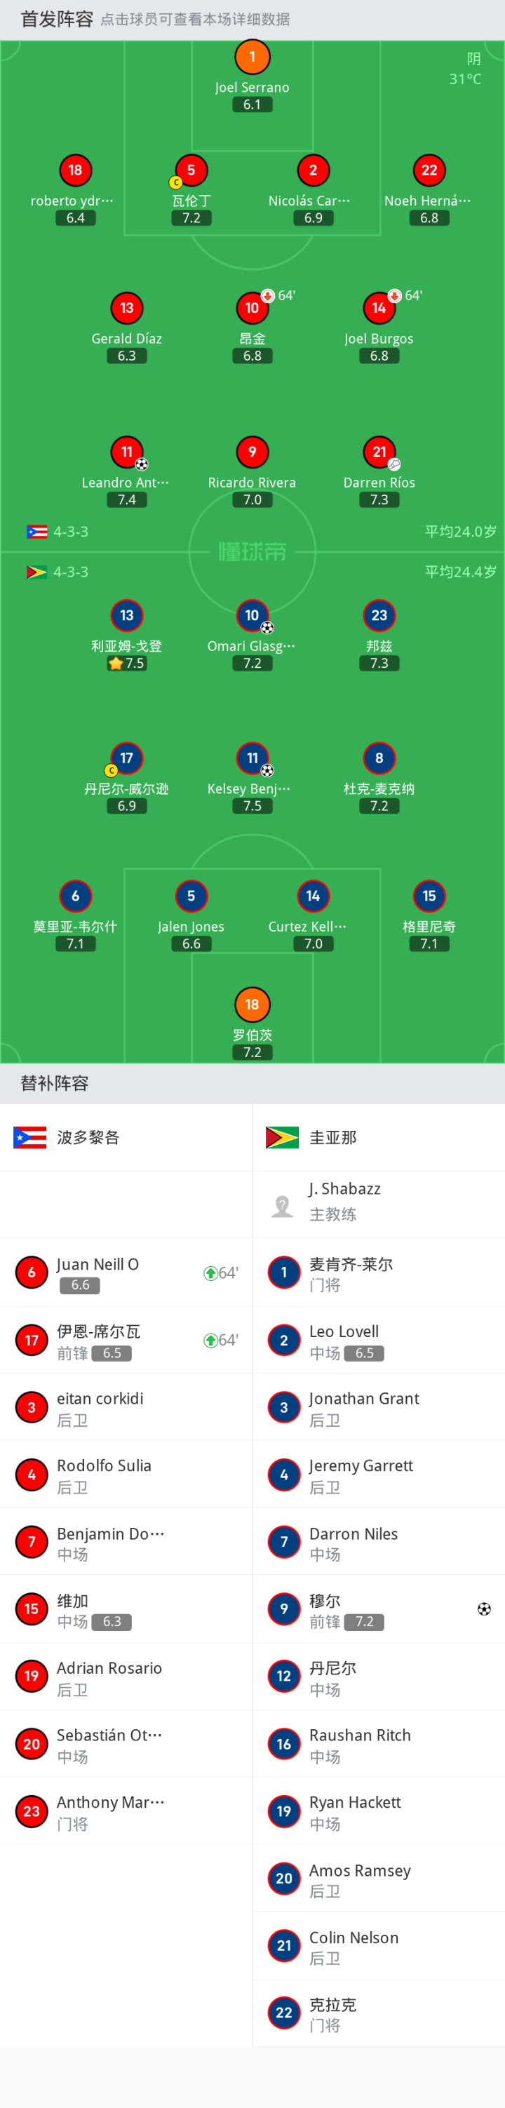The image size is (505, 2108).
Task: Tap 丹尼尔-威尔逊 number 17 captain icon
Action: coord(127,758)
